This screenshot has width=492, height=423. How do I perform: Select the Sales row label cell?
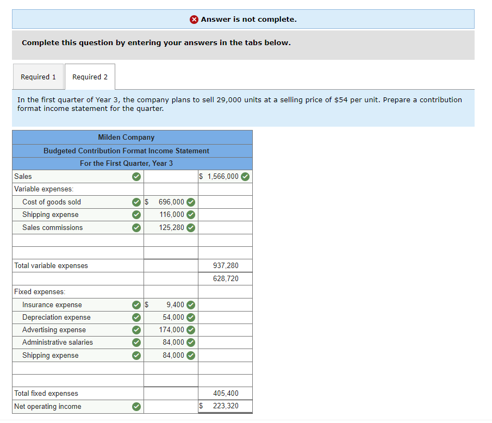[x=78, y=176]
